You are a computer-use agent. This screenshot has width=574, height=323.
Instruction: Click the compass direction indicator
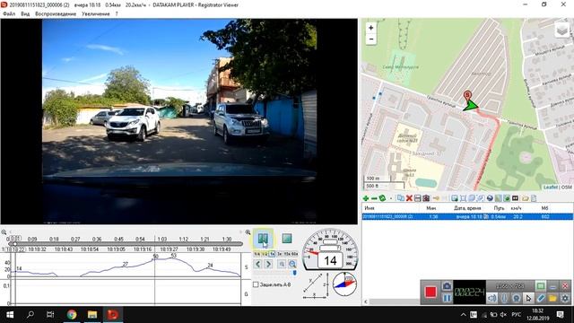click(344, 284)
